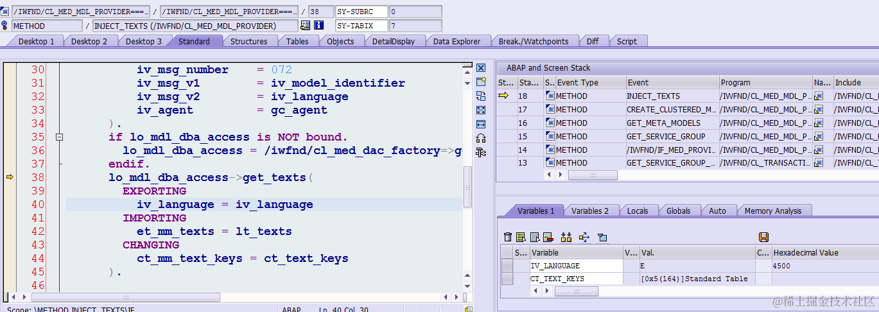Screen dimensions: 879x312
Task: Click the Navigation icon for the INJECT_TEXTS program
Action: tap(819, 96)
